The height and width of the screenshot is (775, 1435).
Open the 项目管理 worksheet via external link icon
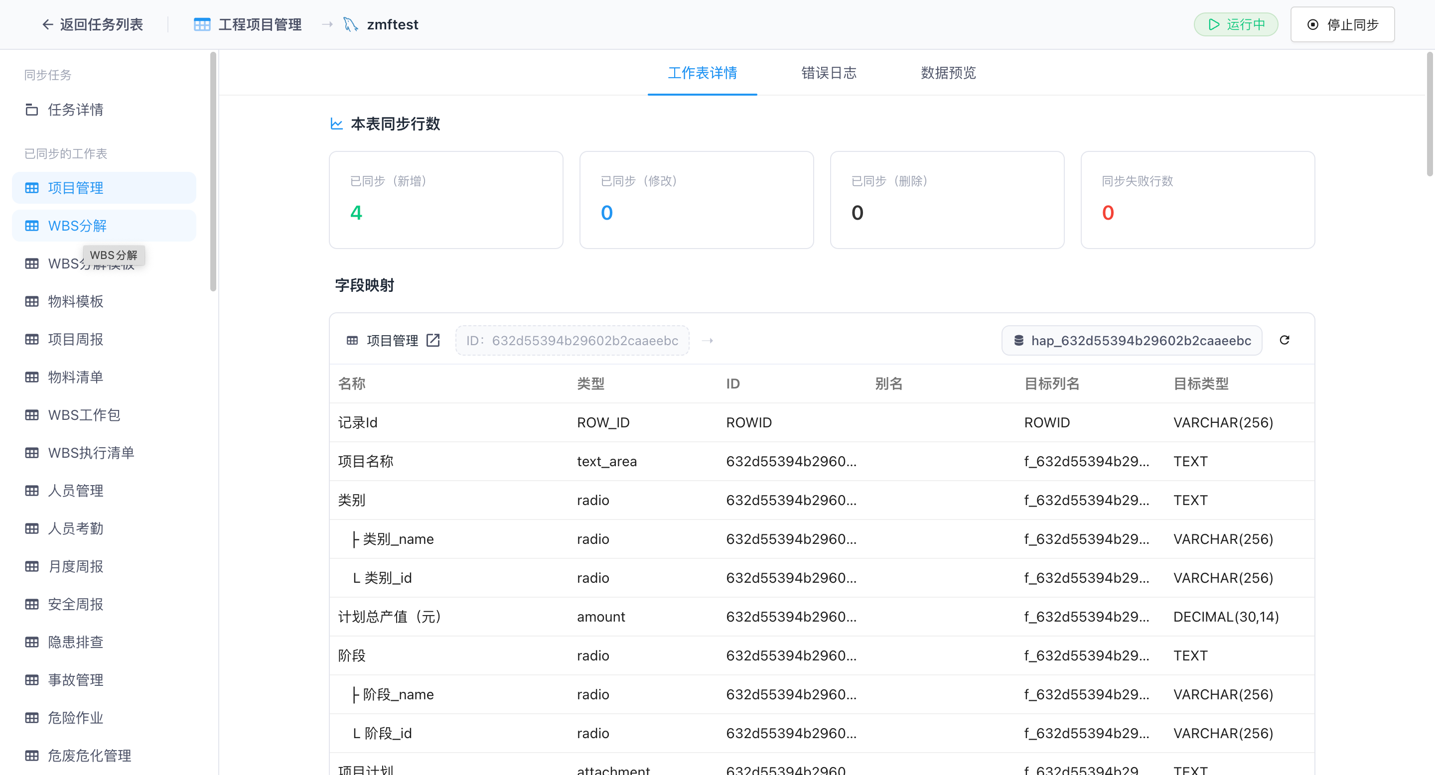pyautogui.click(x=433, y=340)
